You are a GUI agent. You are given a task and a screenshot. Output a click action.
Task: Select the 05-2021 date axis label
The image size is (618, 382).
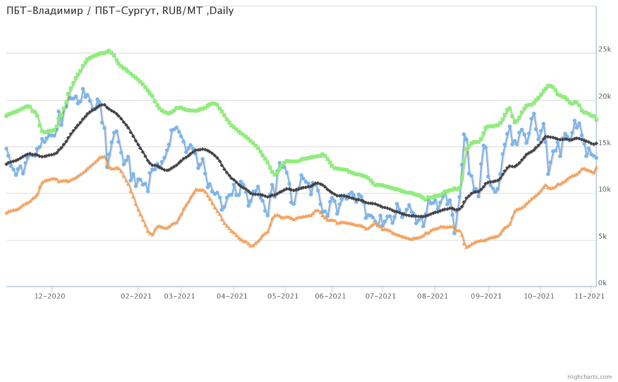click(283, 296)
